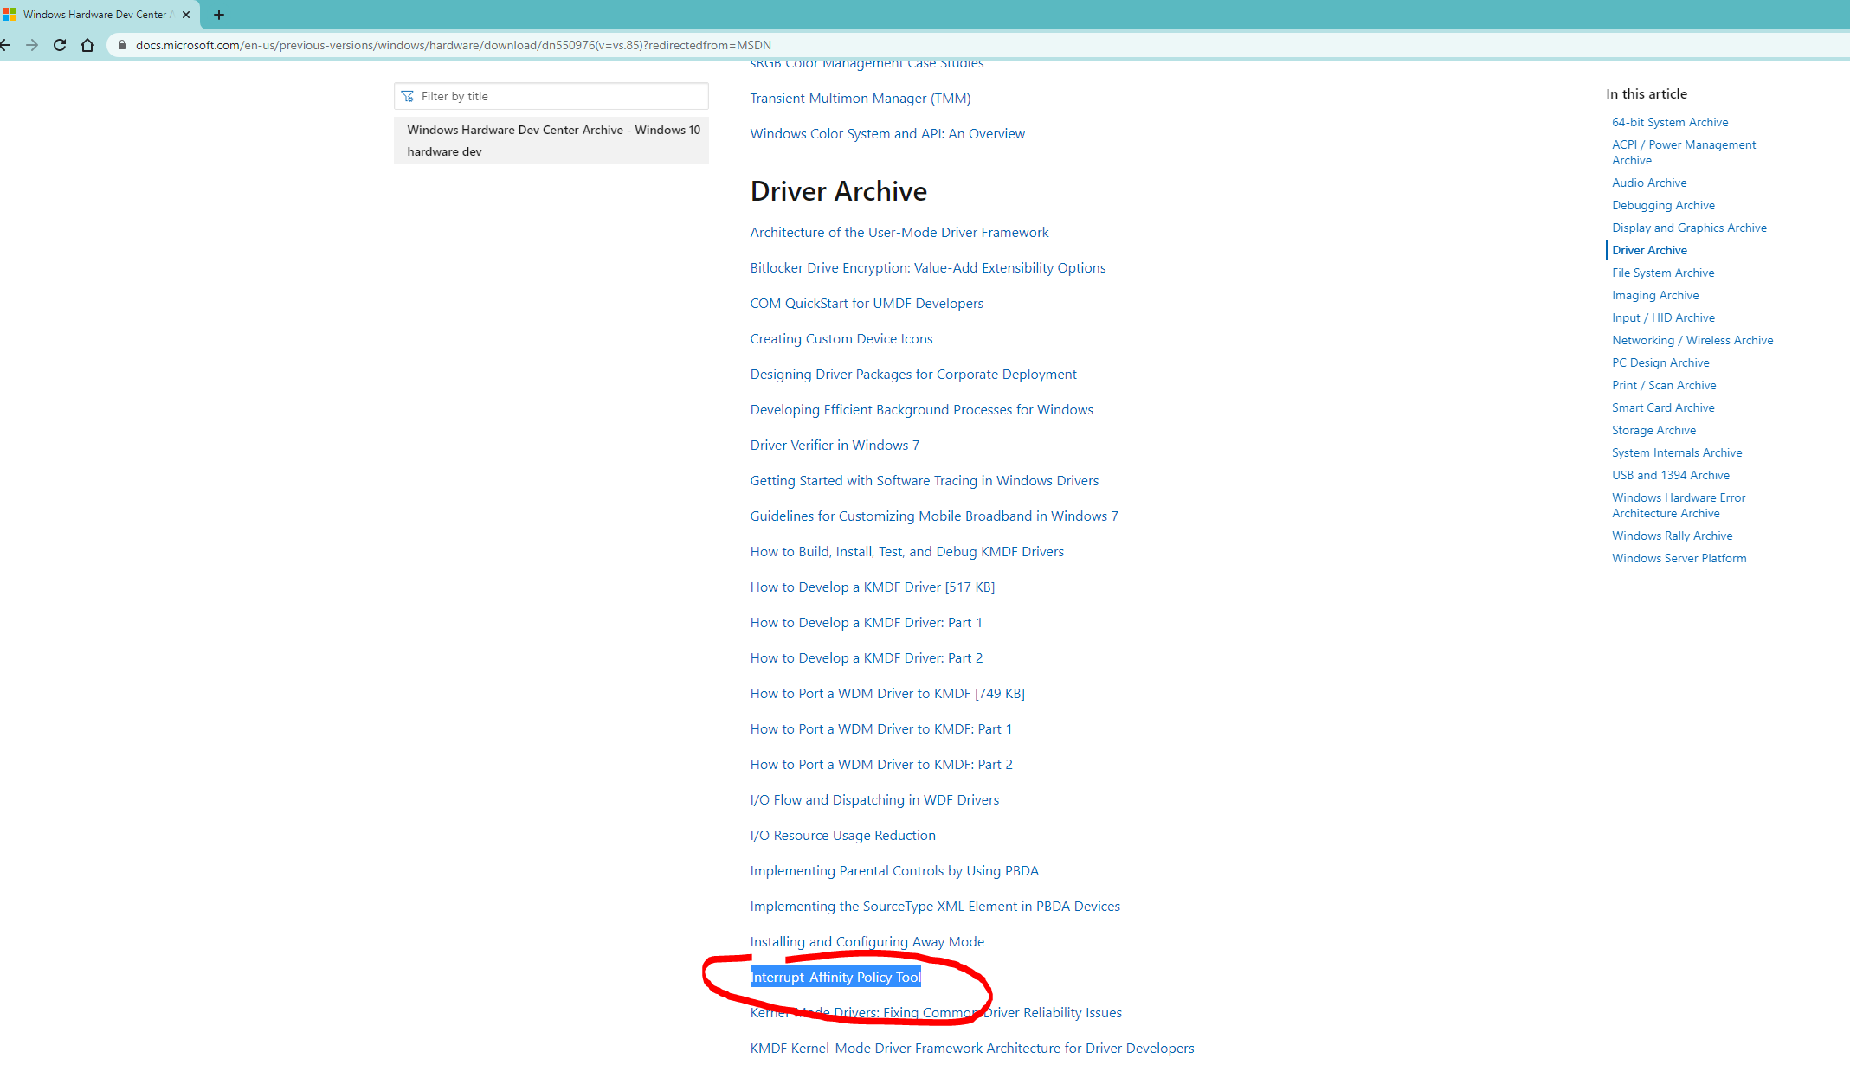The height and width of the screenshot is (1071, 1850).
Task: Open I/O Flow and Dispatching in WDF Drivers
Action: (874, 800)
